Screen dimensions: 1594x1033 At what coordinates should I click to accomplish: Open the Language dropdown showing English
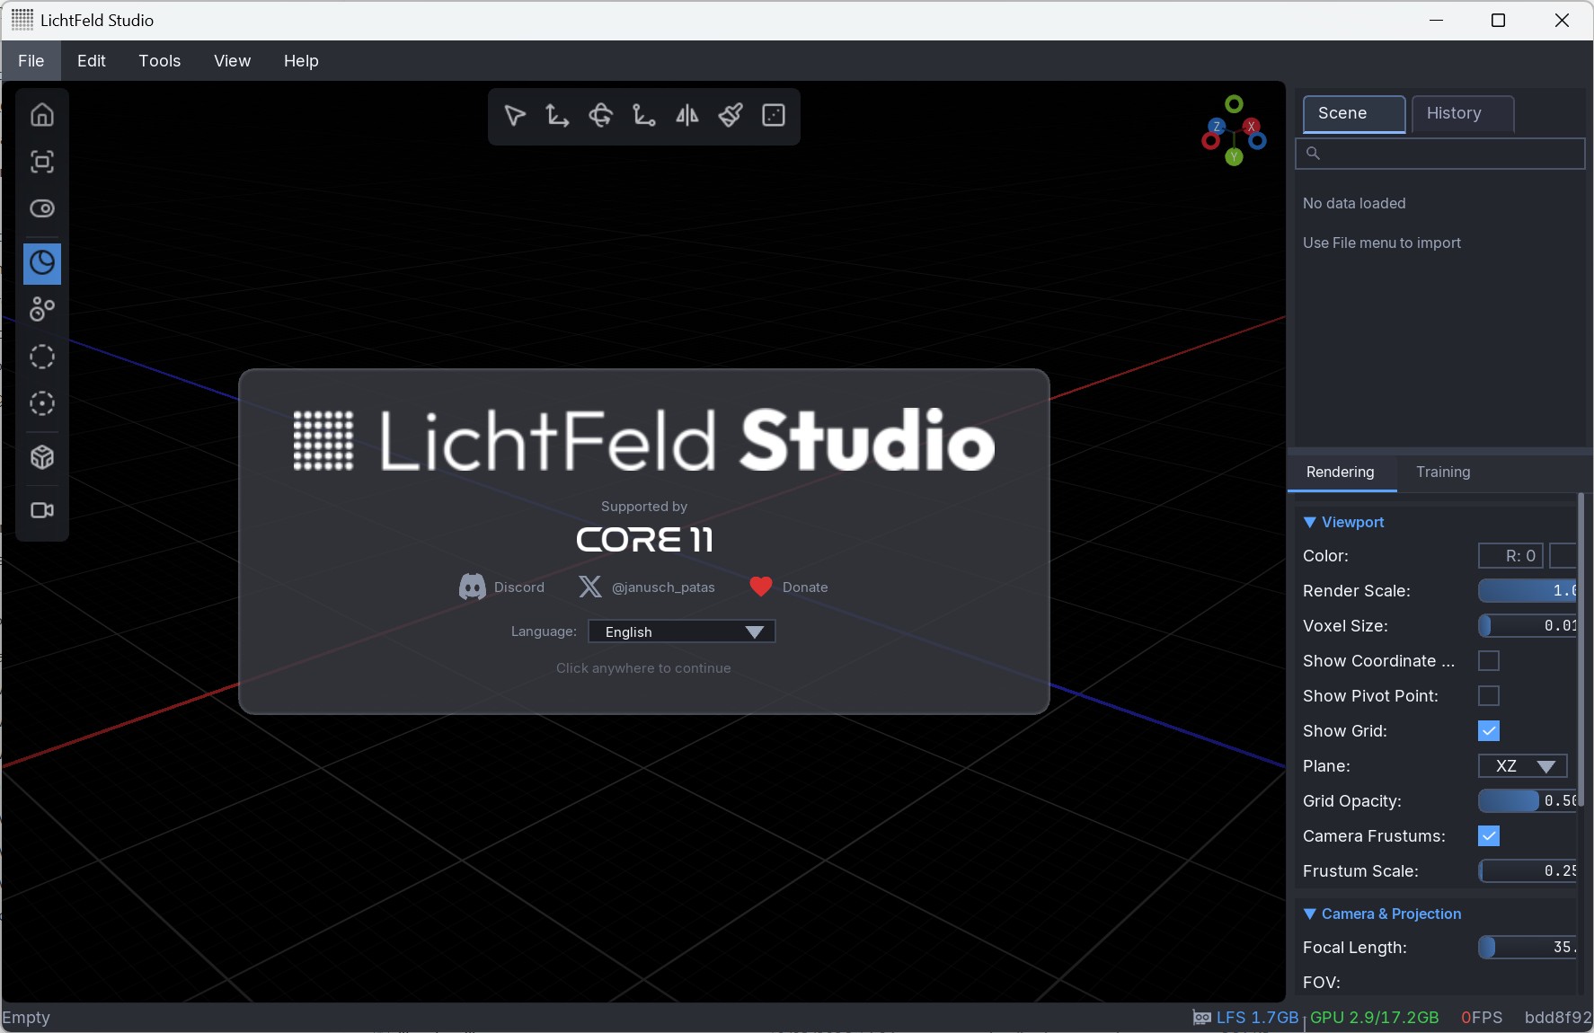click(x=680, y=631)
